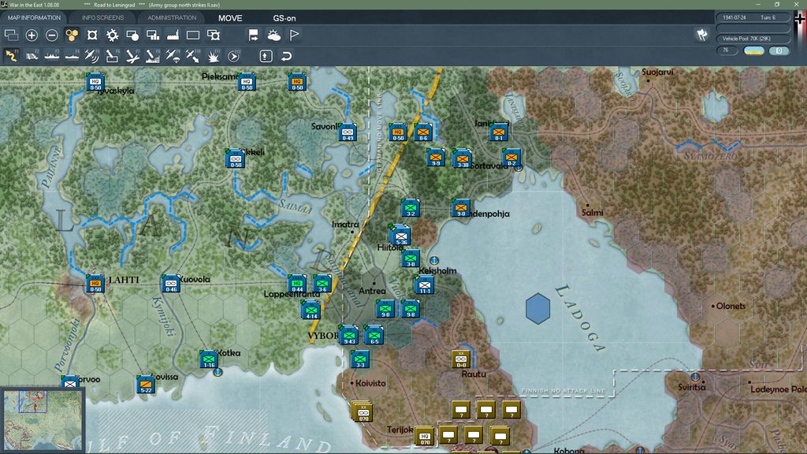This screenshot has height=454, width=807.
Task: Select the 0-46 unit at Kuovola
Action: coord(171,284)
